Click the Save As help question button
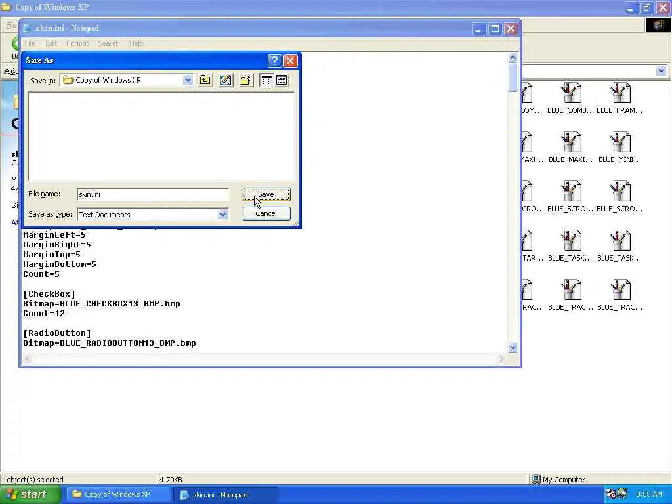This screenshot has width=672, height=504. point(274,60)
